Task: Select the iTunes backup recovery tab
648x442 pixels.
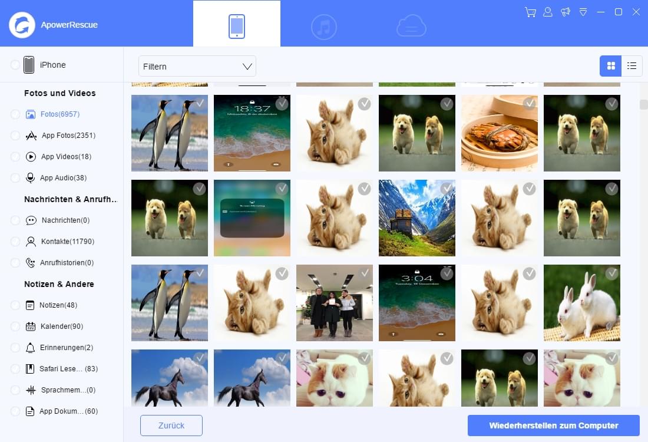Action: point(324,27)
